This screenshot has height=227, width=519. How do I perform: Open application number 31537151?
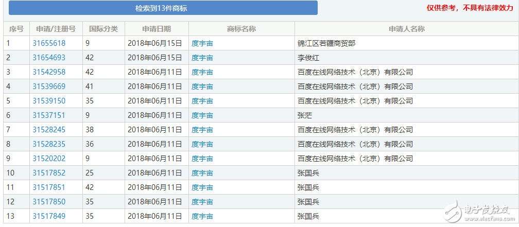tap(49, 115)
